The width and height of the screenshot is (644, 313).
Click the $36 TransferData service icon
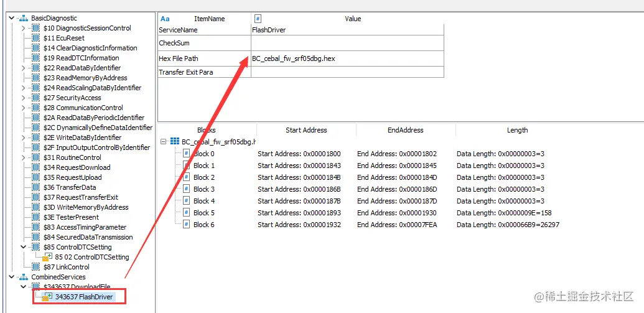[36, 187]
